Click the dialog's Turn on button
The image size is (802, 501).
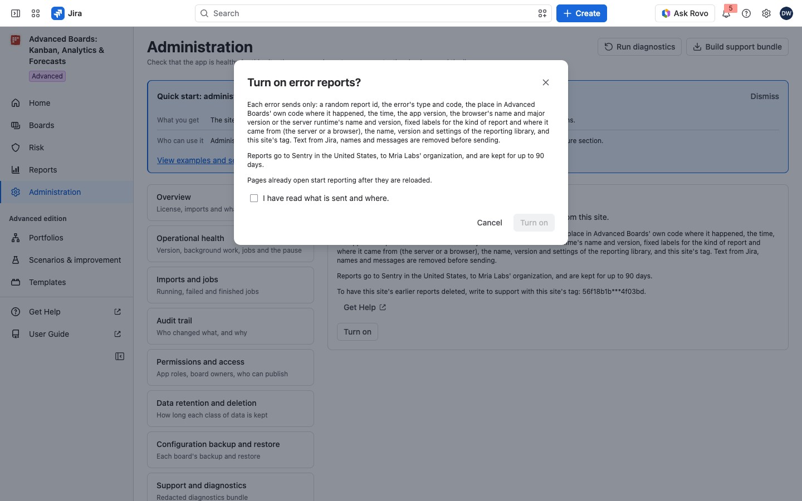(534, 223)
